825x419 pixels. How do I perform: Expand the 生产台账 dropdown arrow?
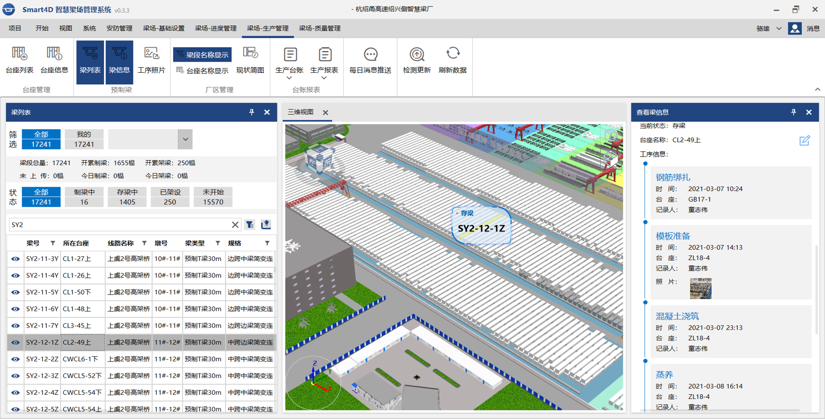tap(289, 78)
